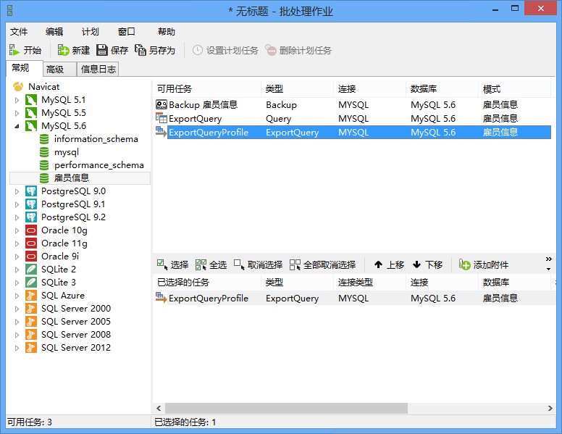Click the PostgreSQL 9.0 elephant icon
562x434 pixels.
(31, 191)
